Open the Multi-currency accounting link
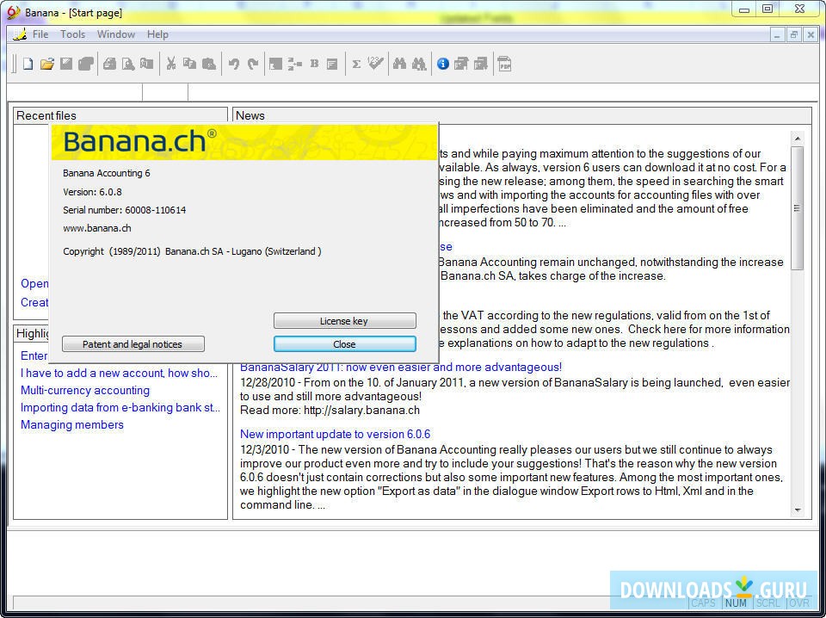This screenshot has width=826, height=618. tap(85, 391)
